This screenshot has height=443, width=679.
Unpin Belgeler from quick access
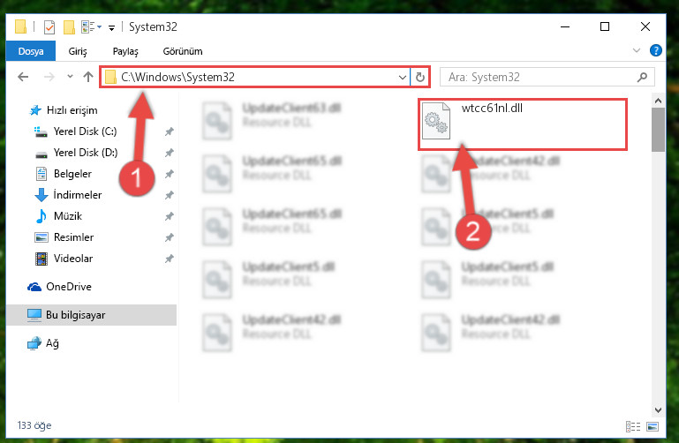[170, 174]
